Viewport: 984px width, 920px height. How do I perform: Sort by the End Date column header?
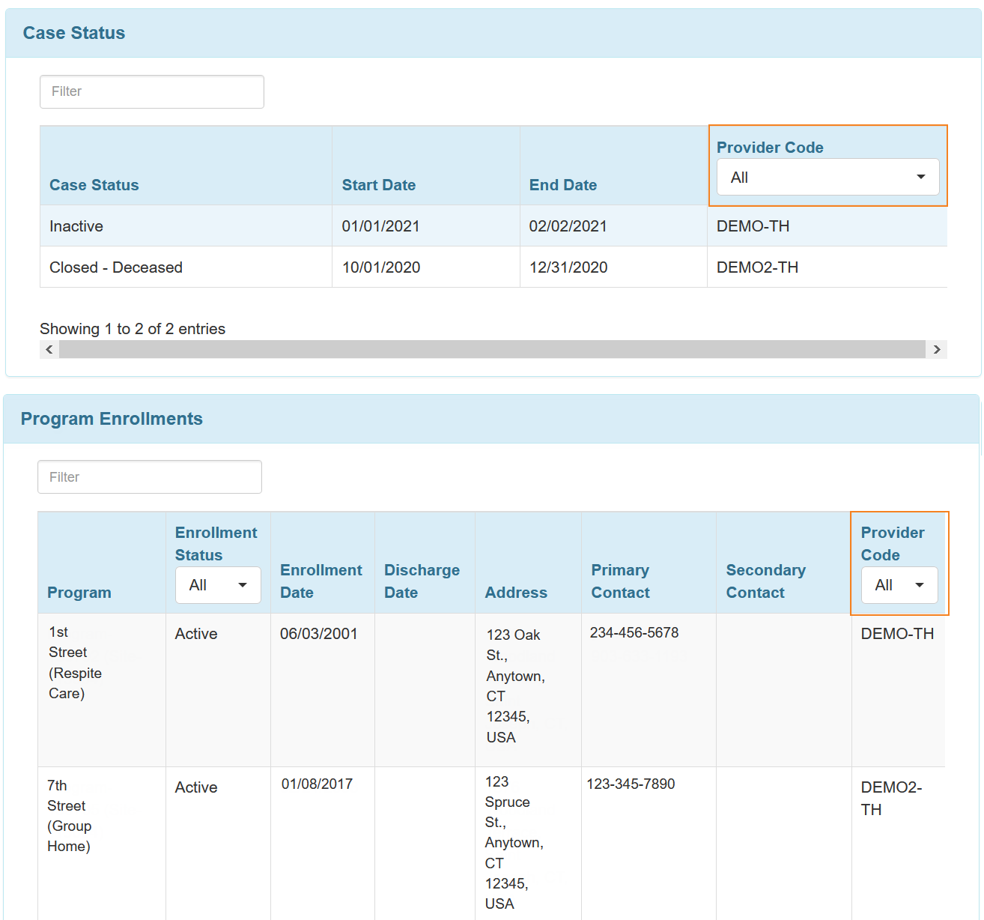click(563, 185)
